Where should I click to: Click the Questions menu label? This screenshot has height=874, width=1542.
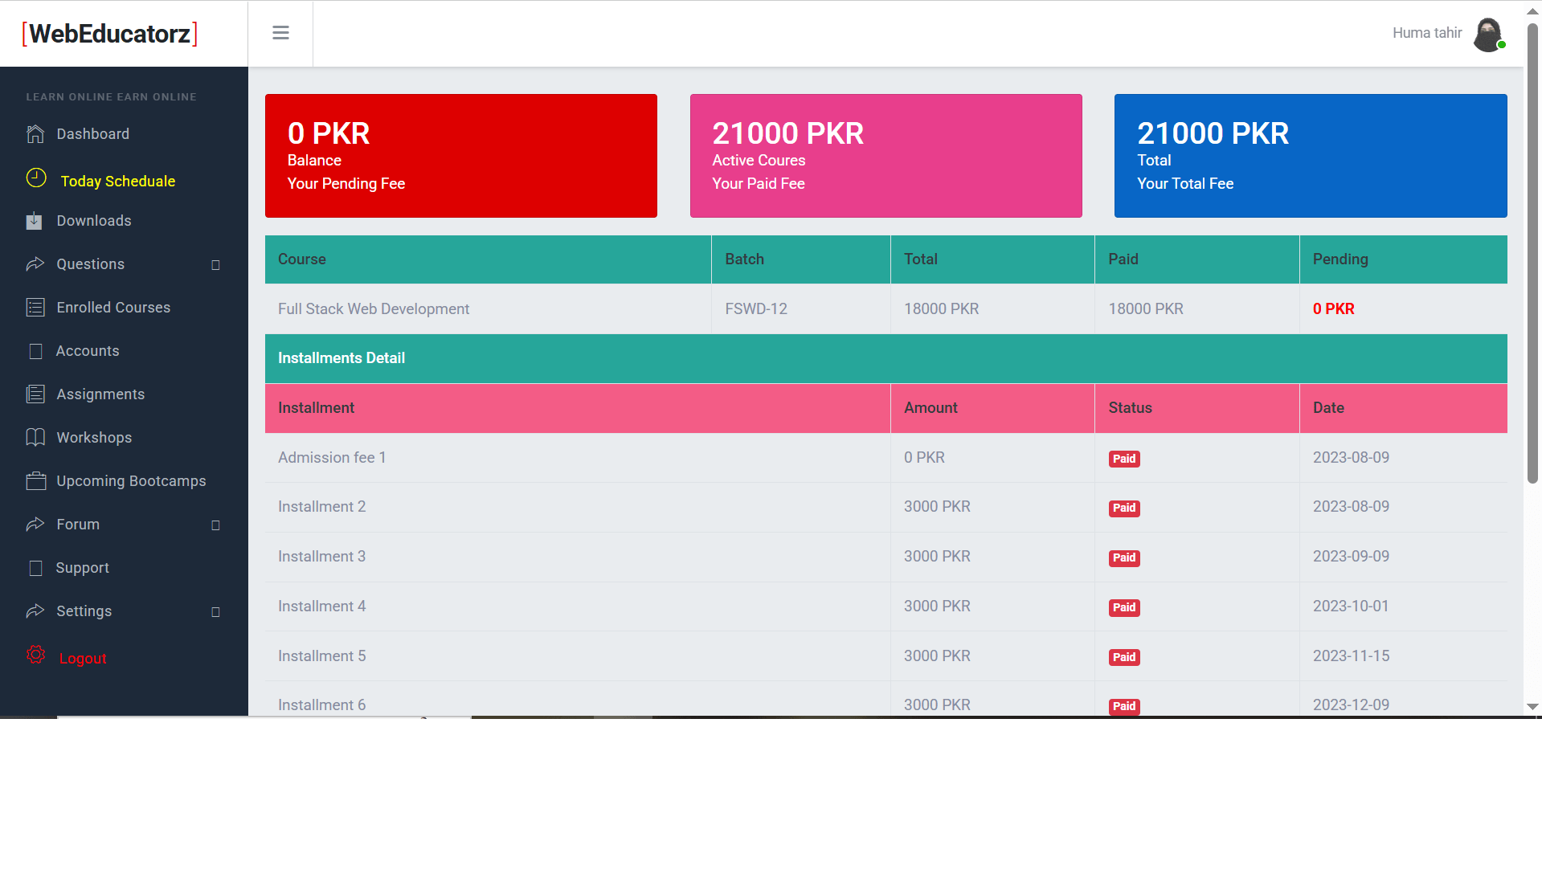pos(91,264)
